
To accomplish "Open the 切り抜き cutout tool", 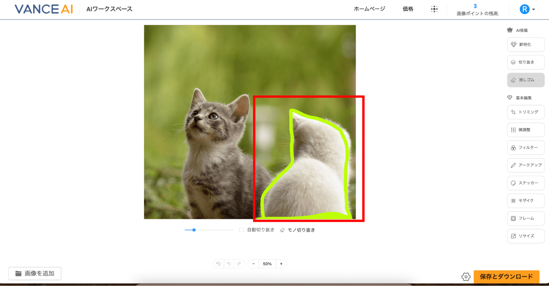I will click(x=525, y=62).
